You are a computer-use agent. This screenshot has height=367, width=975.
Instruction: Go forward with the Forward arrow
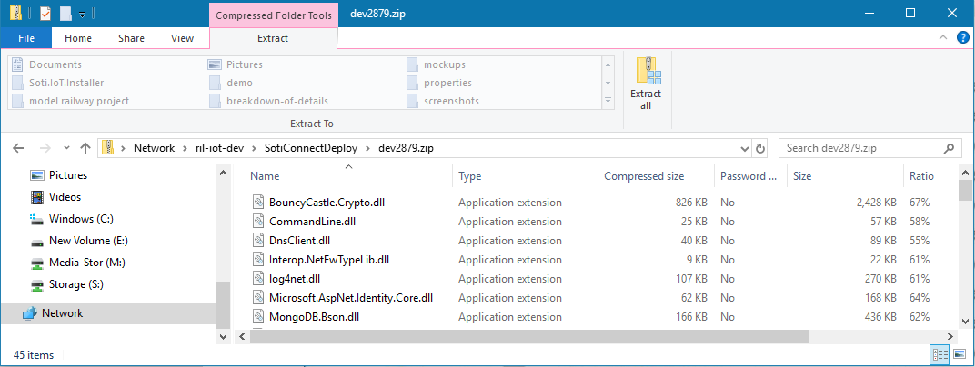pos(45,148)
